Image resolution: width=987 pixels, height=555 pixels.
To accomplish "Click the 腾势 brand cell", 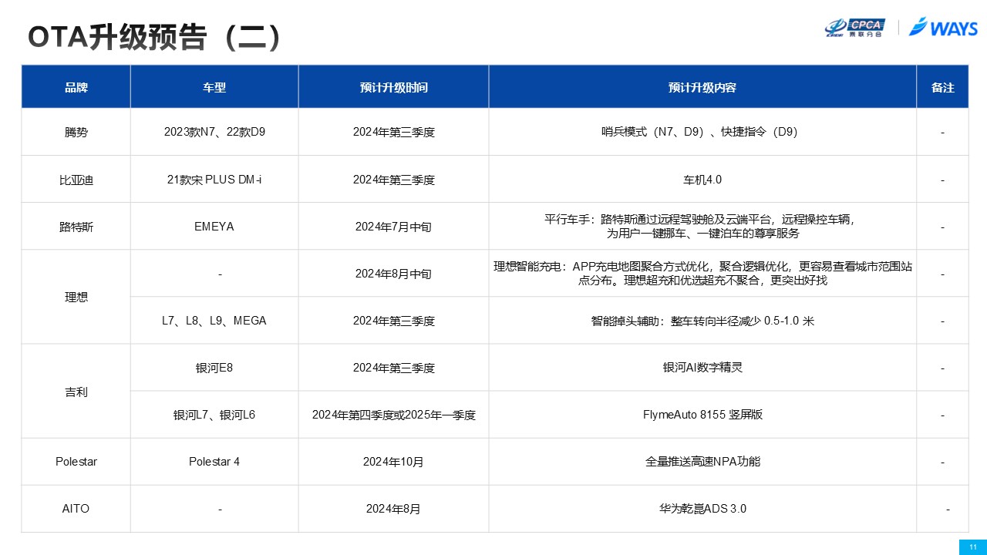I will (76, 132).
